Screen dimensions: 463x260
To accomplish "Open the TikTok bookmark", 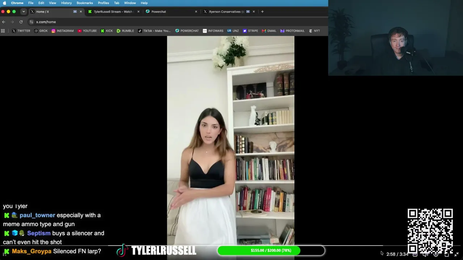I will pyautogui.click(x=154, y=31).
